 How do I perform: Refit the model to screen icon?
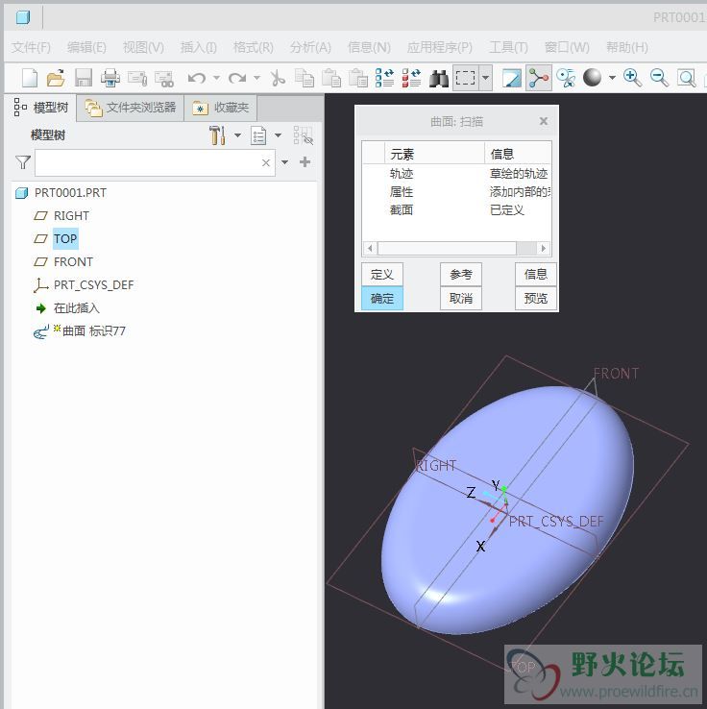point(686,78)
